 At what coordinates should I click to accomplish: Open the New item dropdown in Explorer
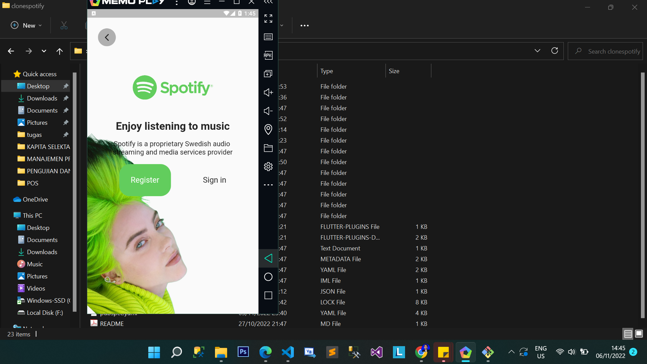26,25
